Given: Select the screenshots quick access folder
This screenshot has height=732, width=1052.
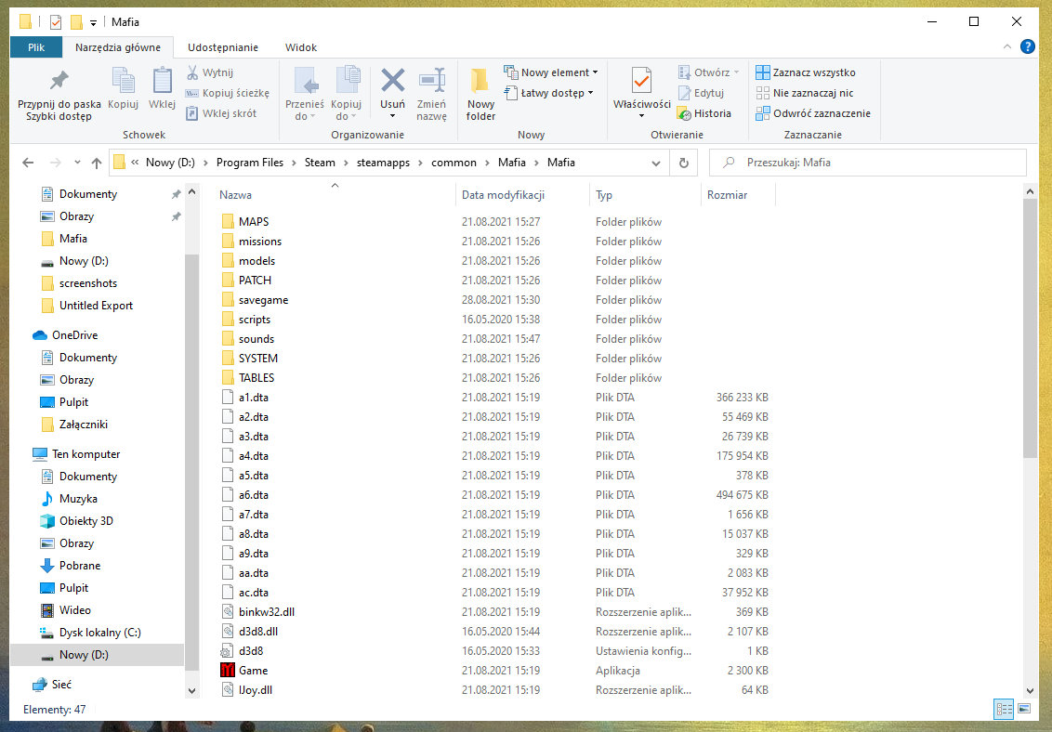Looking at the screenshot, I should tap(88, 283).
